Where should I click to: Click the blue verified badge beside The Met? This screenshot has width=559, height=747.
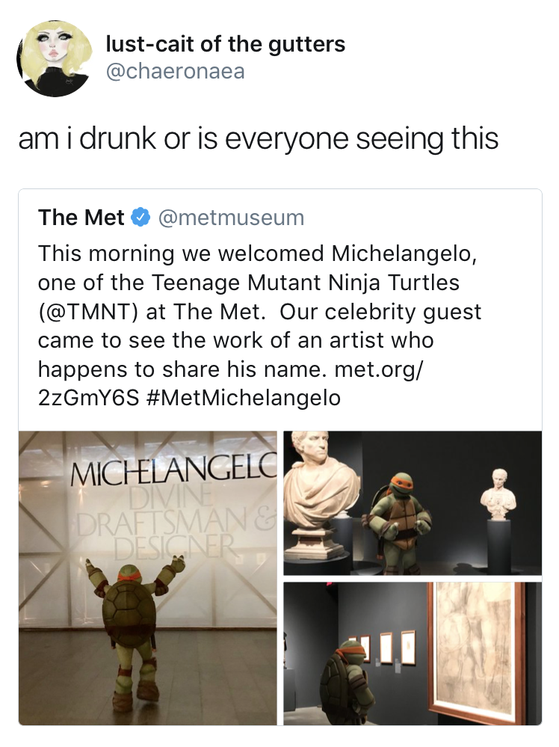pos(140,218)
